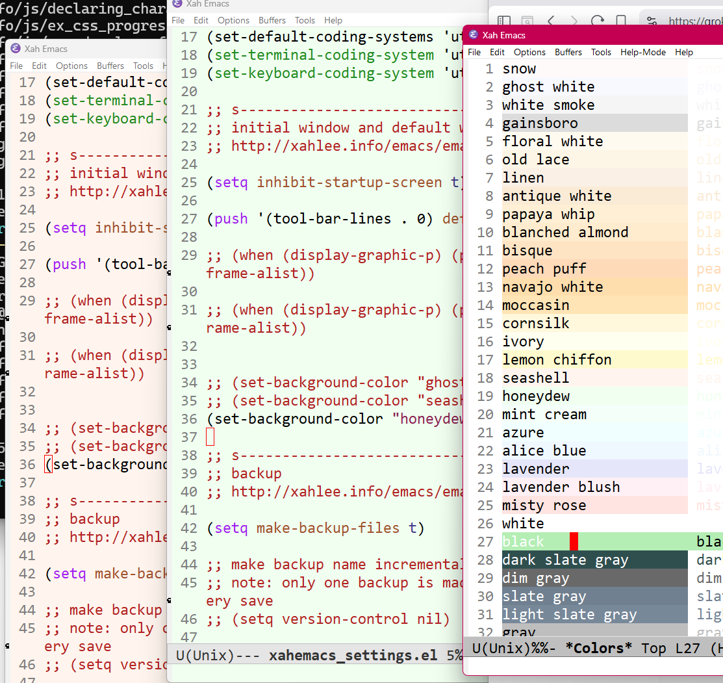Click the alice blue color row

pos(595,451)
